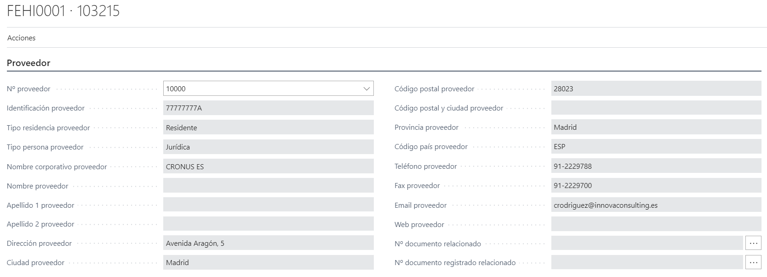Click the Apellido 1 proveedor field
Screen dimensions: 767x277
point(268,205)
